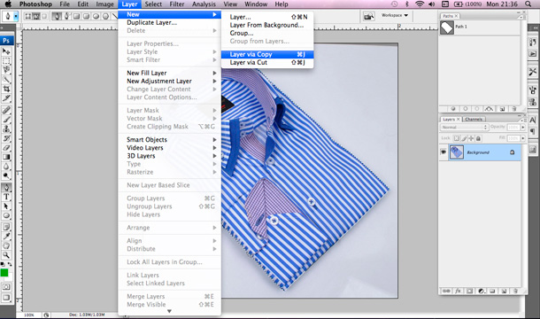The height and width of the screenshot is (319, 540).
Task: Select the Dodge tool
Action: pyautogui.click(x=6, y=175)
